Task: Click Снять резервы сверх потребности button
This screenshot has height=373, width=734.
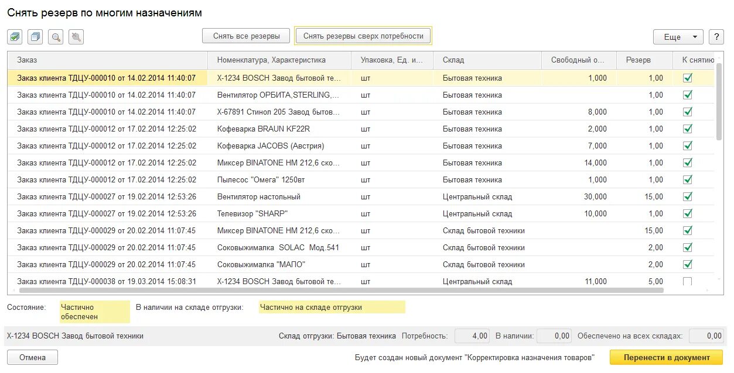Action: click(x=363, y=36)
